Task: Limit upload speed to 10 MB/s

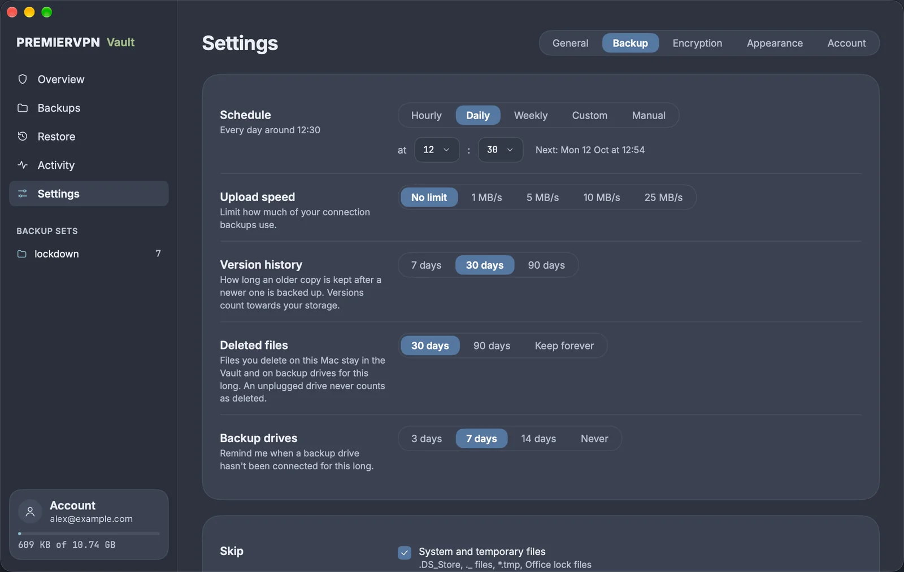Action: click(x=601, y=197)
